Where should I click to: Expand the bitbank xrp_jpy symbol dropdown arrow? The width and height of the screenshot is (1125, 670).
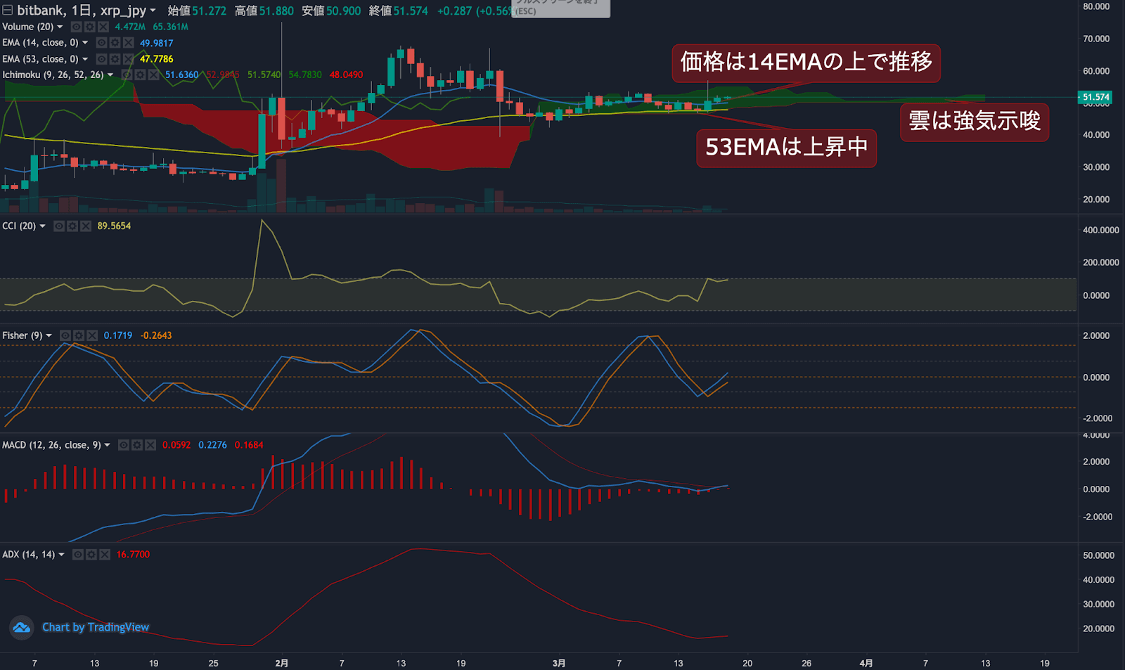coord(153,11)
